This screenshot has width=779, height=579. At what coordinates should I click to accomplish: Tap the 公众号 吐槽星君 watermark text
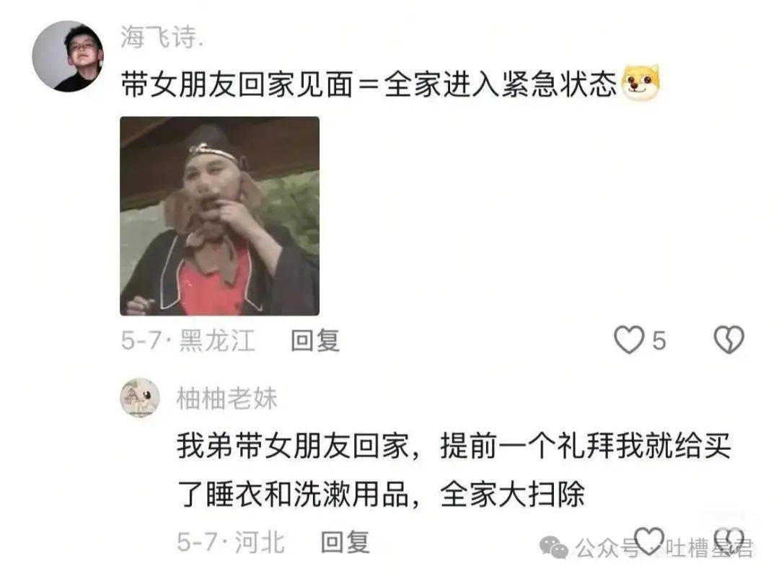click(664, 548)
